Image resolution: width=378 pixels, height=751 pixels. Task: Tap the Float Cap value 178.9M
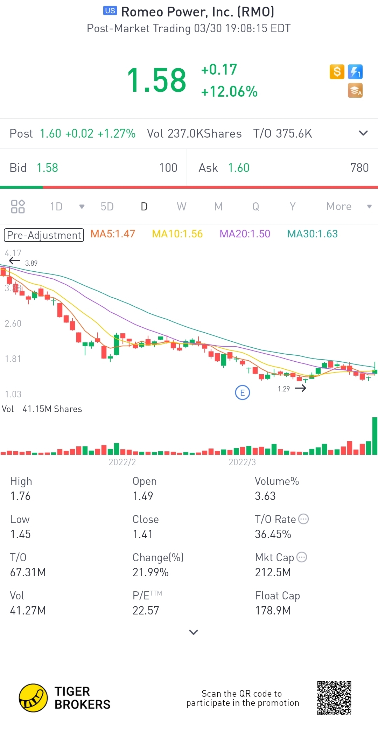coord(273,611)
